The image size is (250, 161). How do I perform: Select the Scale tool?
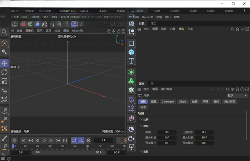point(4,81)
